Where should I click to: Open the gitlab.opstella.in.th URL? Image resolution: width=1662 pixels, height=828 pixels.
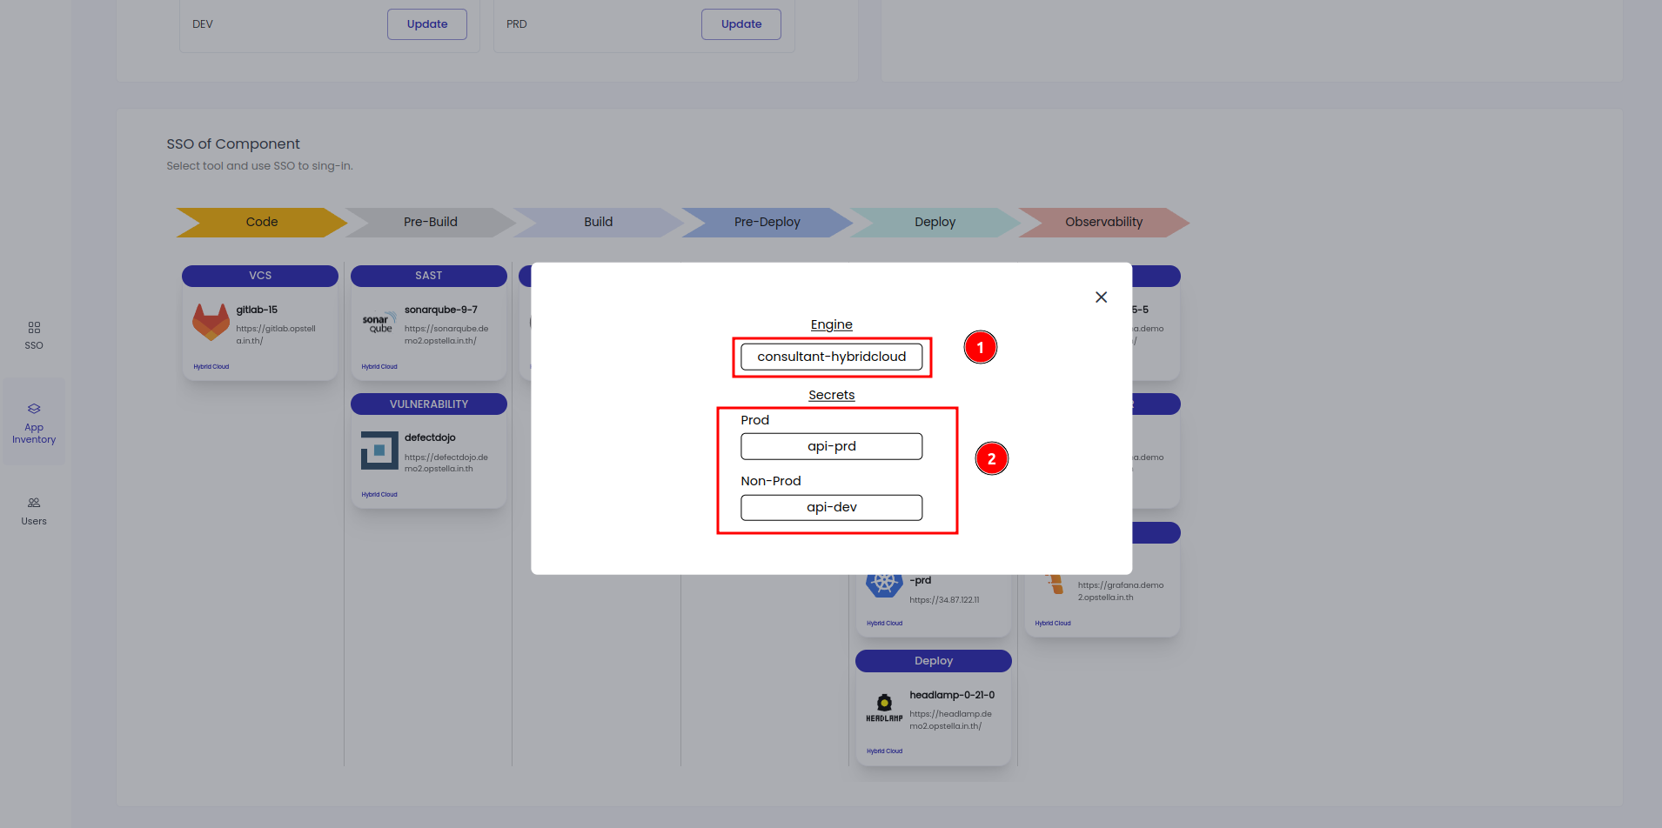coord(276,335)
